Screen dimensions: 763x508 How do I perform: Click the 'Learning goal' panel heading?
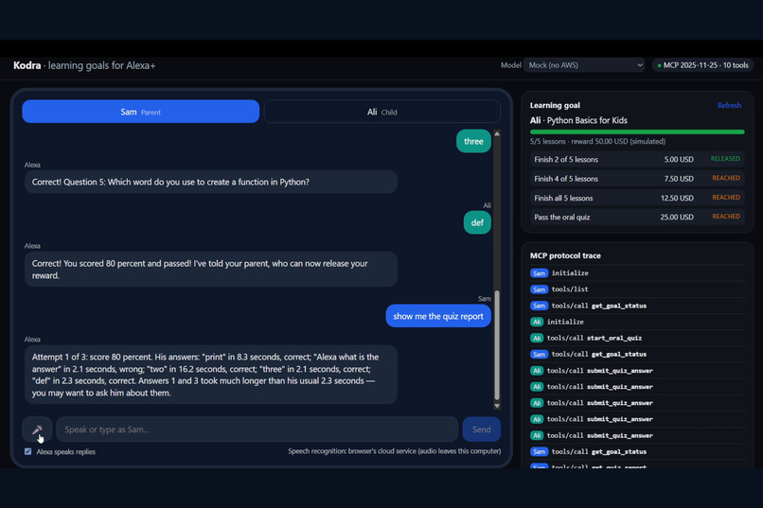click(x=555, y=106)
